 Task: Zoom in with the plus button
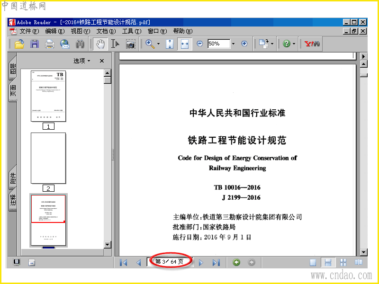pos(244,44)
